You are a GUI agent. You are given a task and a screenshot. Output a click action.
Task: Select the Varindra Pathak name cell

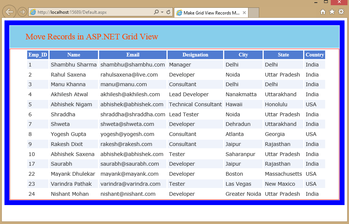[x=74, y=184]
